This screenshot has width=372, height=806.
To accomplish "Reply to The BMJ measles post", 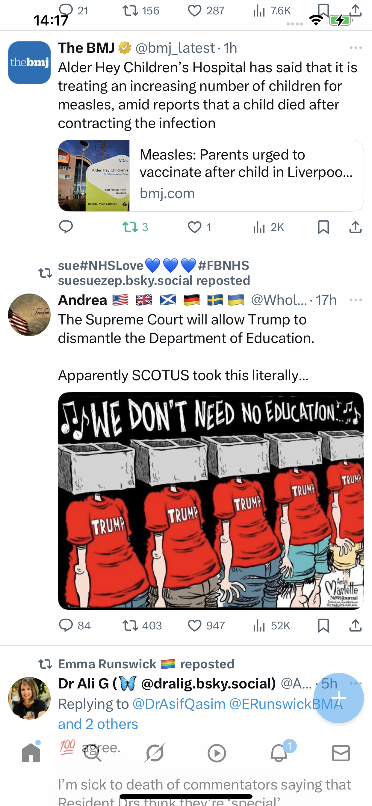I will (x=66, y=227).
